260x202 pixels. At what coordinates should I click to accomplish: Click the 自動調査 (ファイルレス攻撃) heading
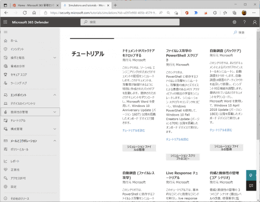[x=138, y=175]
